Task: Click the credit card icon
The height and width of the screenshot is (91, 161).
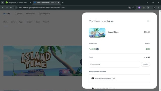Action: tap(93, 78)
